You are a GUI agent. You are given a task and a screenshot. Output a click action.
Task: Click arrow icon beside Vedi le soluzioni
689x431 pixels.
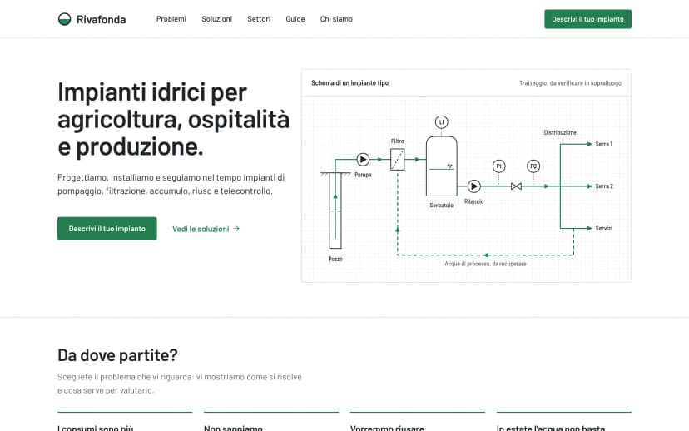point(236,229)
